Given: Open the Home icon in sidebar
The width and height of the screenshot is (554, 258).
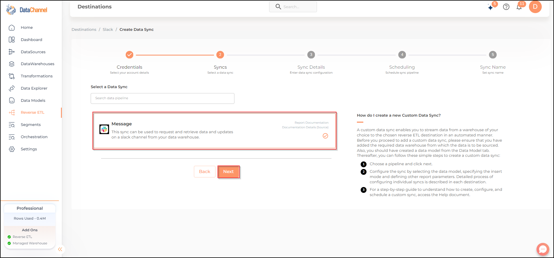Looking at the screenshot, I should click(12, 28).
